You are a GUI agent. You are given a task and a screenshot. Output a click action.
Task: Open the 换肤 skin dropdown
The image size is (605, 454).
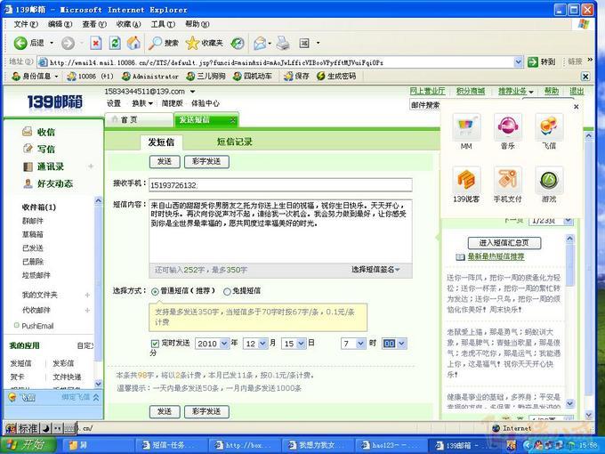142,103
